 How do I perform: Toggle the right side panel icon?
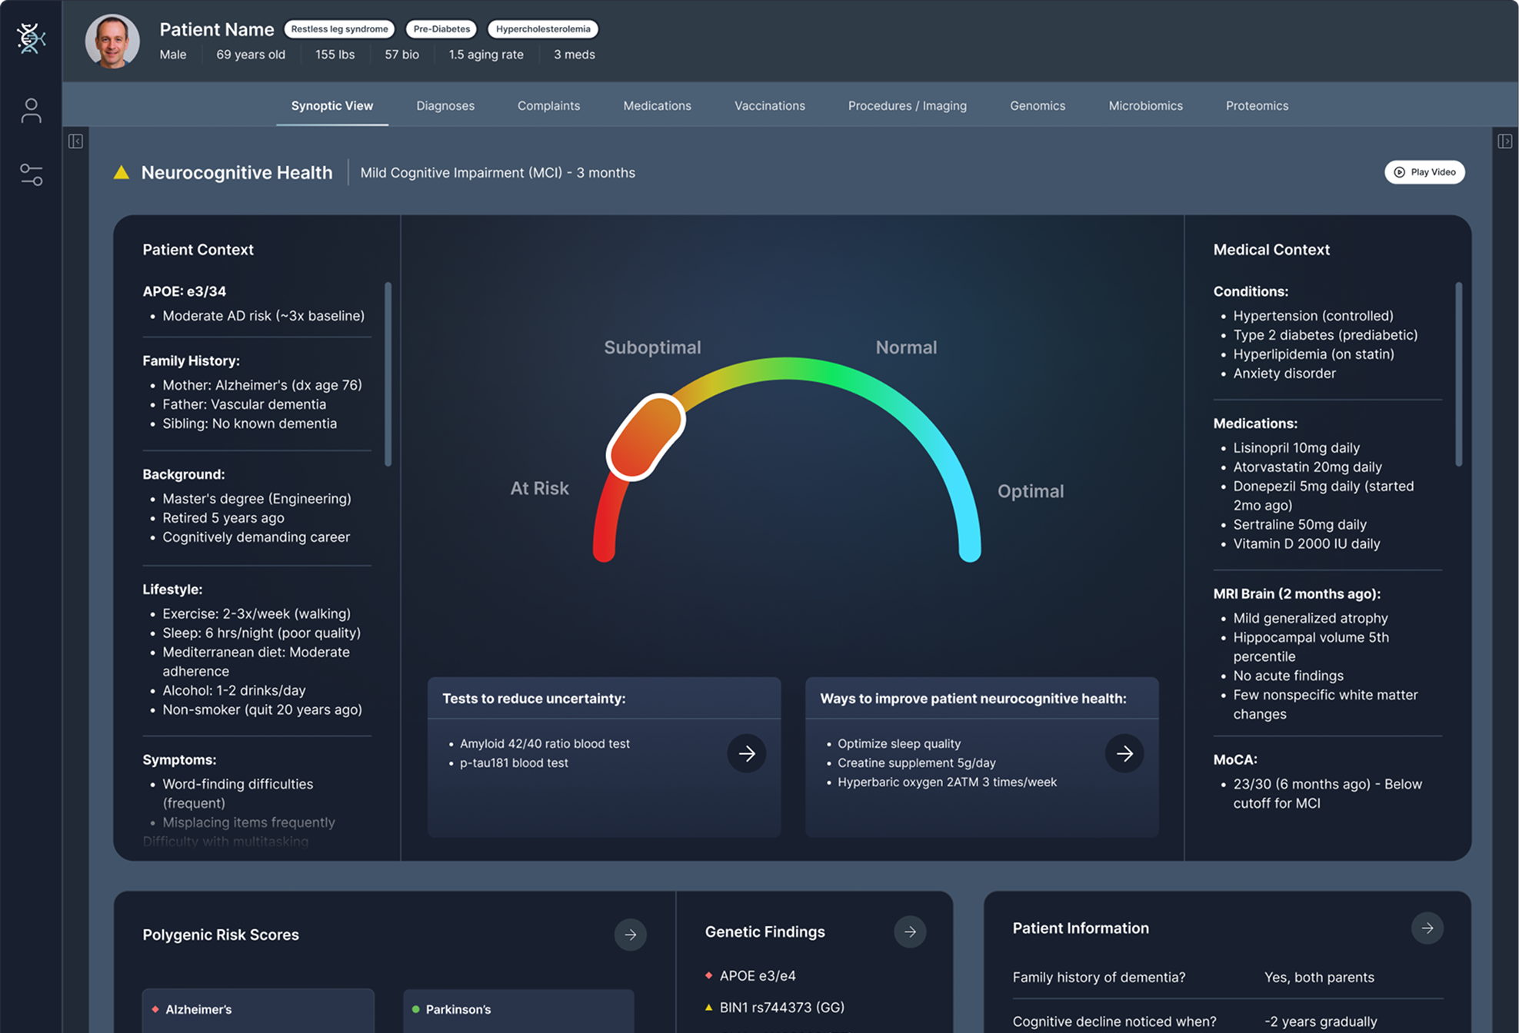coord(1504,141)
